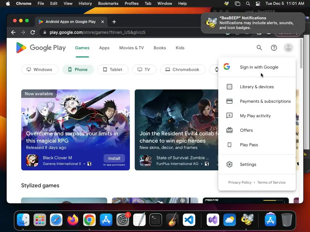Click the lock icon in the address bar
The height and width of the screenshot is (232, 310).
[x=45, y=32]
